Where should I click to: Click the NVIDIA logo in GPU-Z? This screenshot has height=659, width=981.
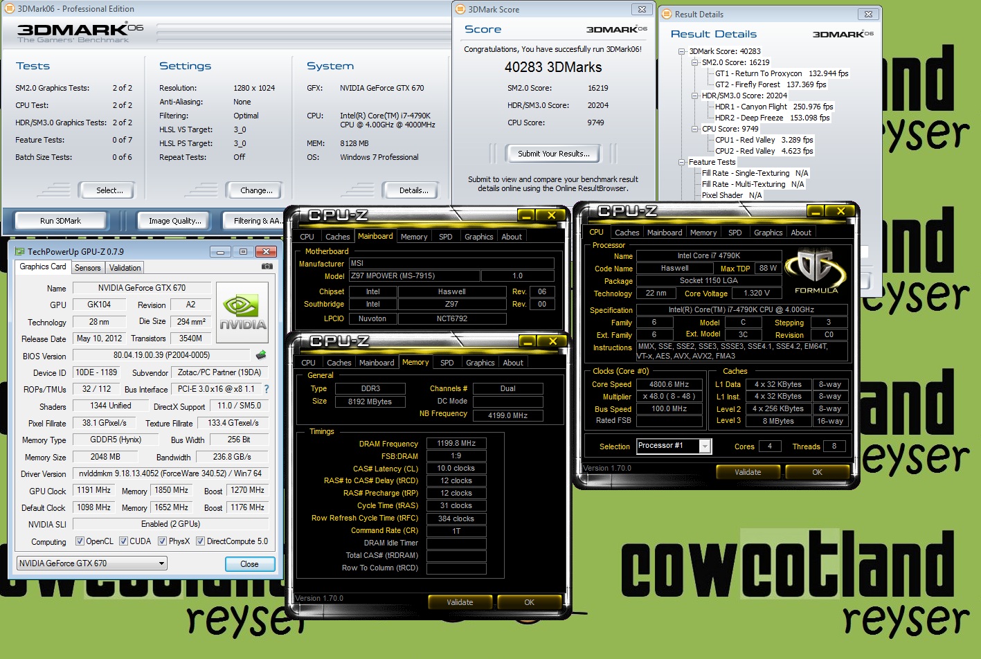243,312
